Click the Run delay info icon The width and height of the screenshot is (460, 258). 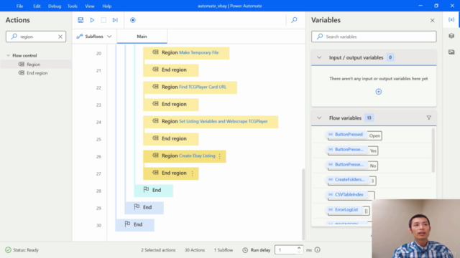coord(318,250)
